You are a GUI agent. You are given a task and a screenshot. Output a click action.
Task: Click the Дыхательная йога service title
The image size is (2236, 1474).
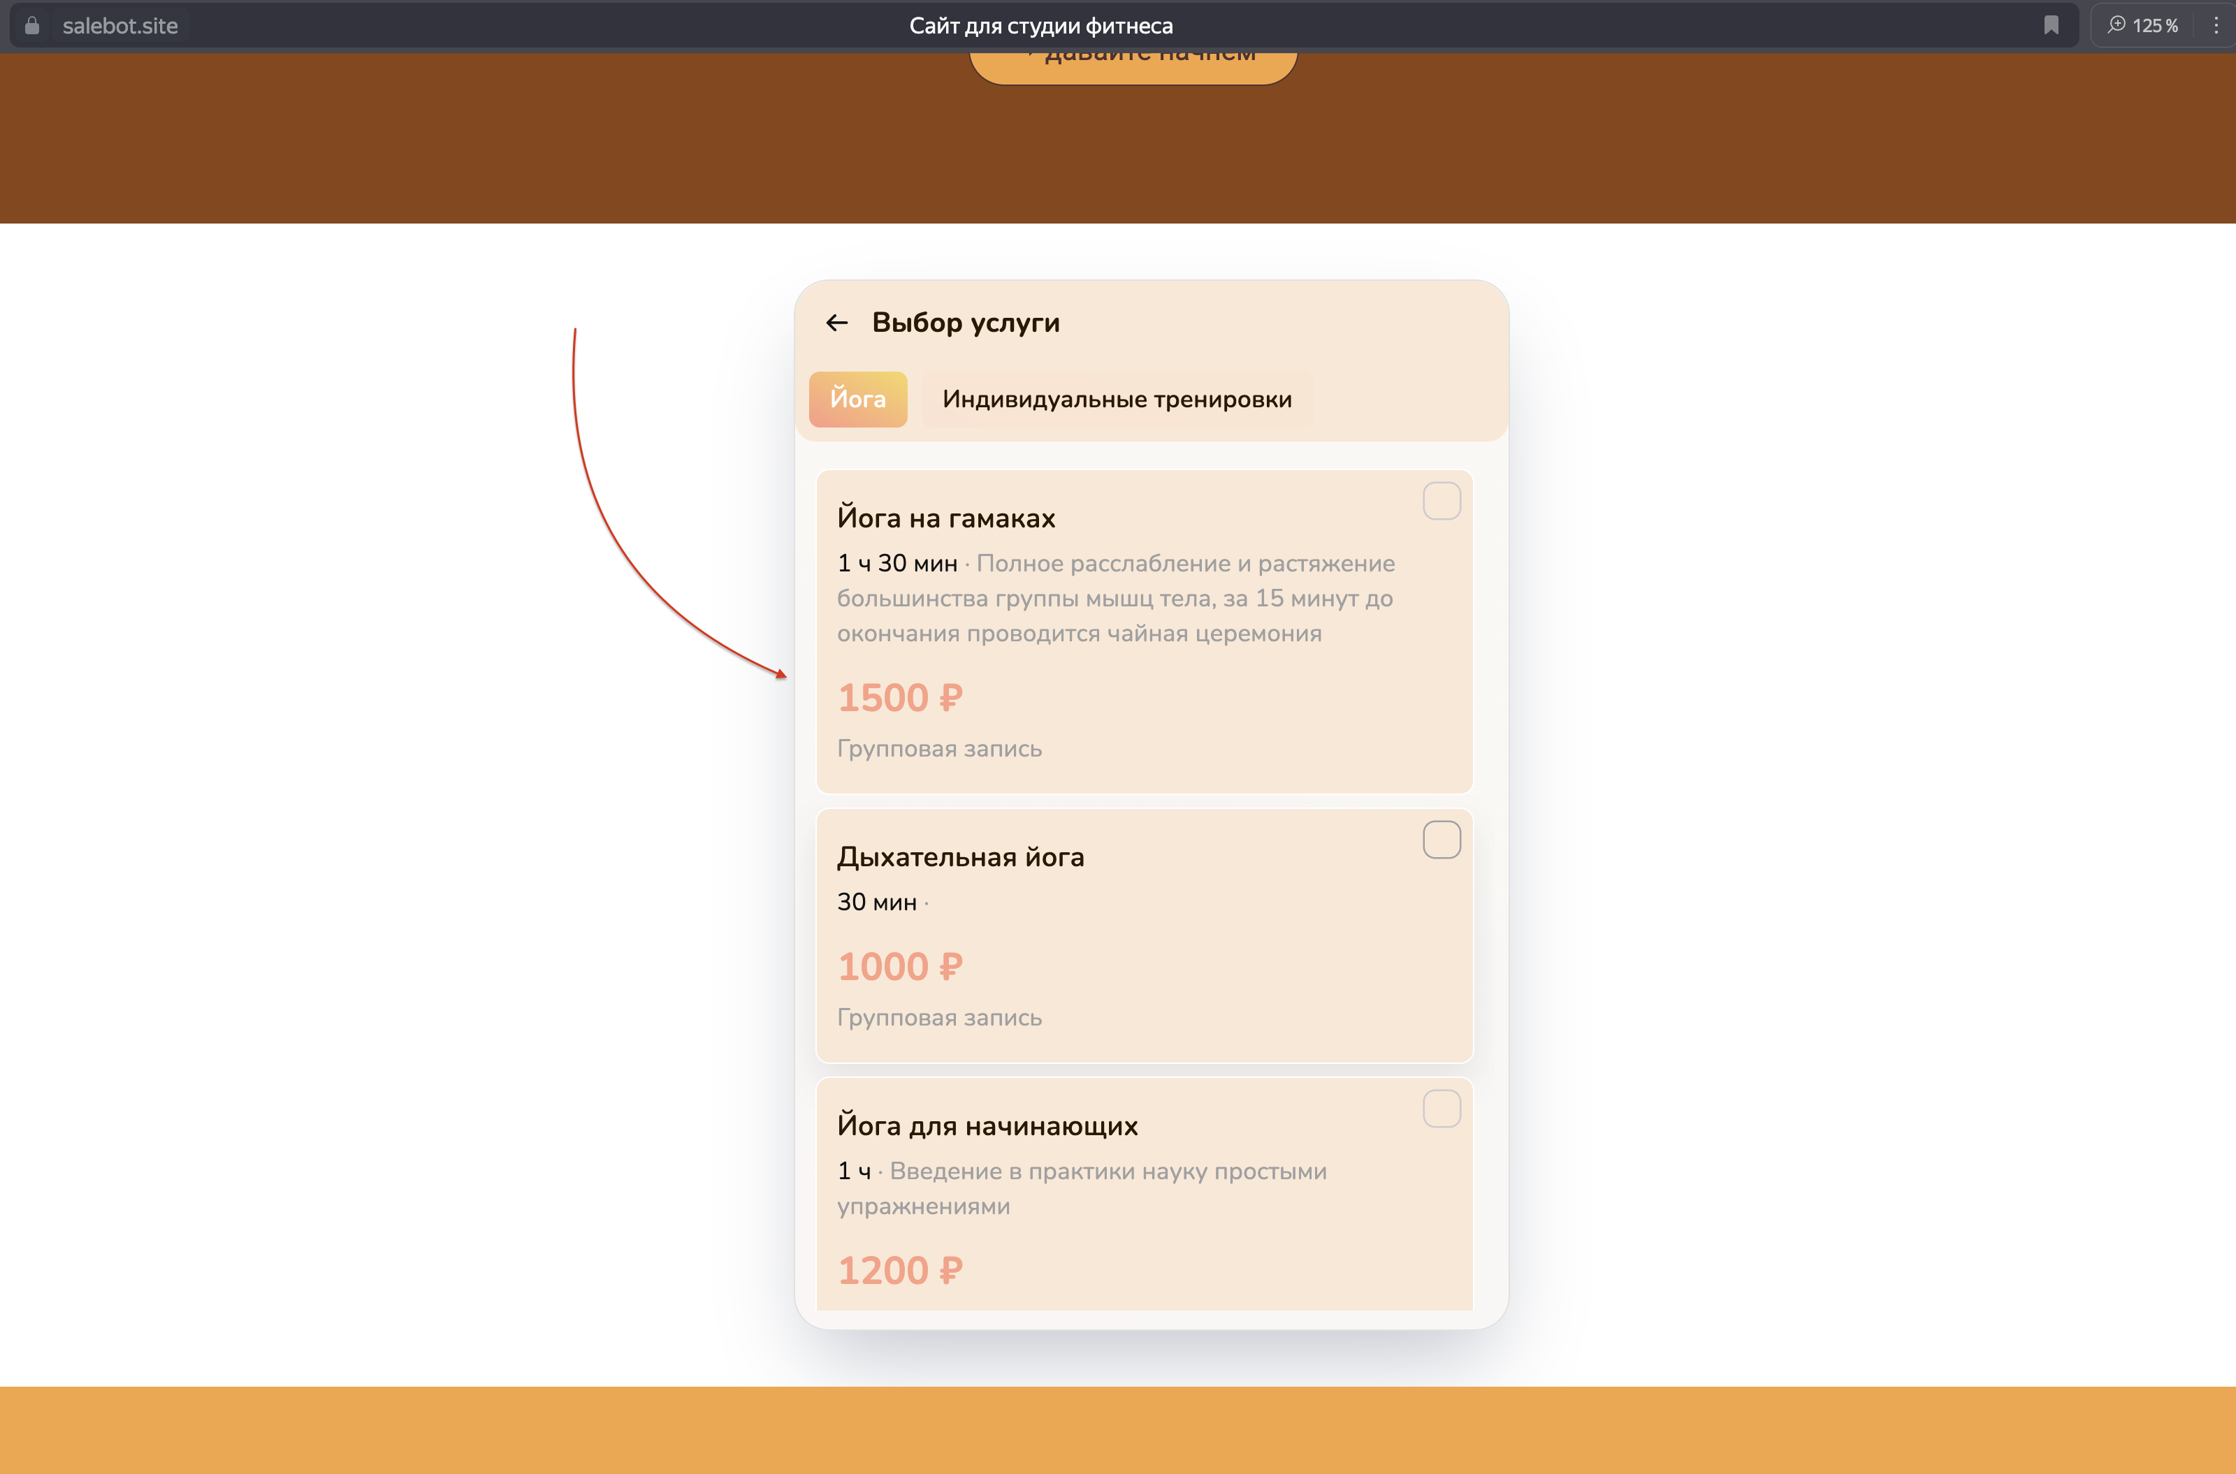[960, 857]
